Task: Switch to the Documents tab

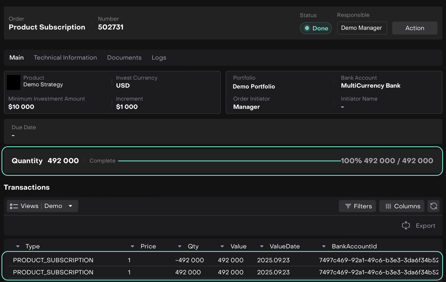Action: click(x=124, y=58)
